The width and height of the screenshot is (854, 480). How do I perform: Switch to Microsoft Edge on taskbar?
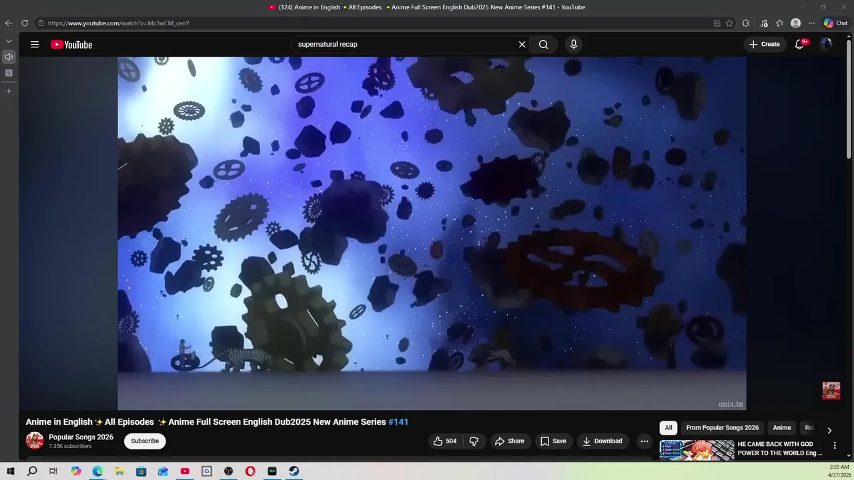(97, 471)
